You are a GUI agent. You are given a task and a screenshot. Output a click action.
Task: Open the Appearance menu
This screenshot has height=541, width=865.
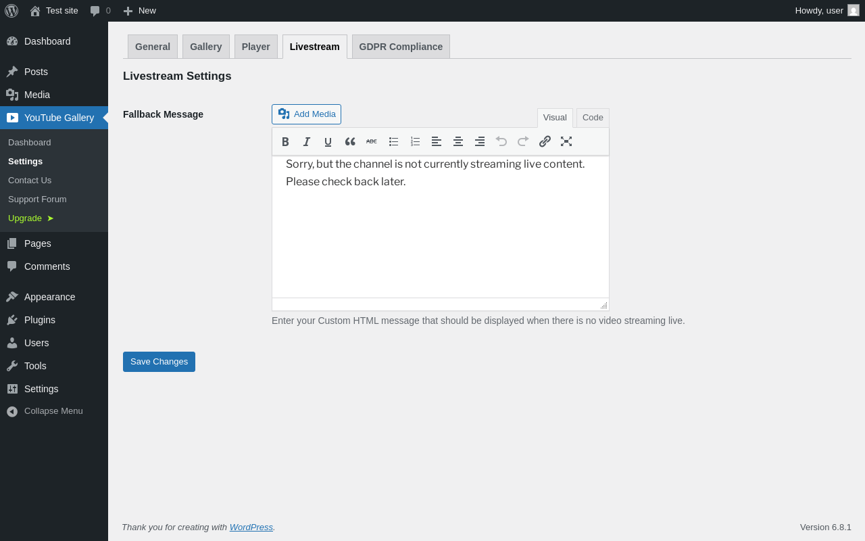[x=54, y=297]
